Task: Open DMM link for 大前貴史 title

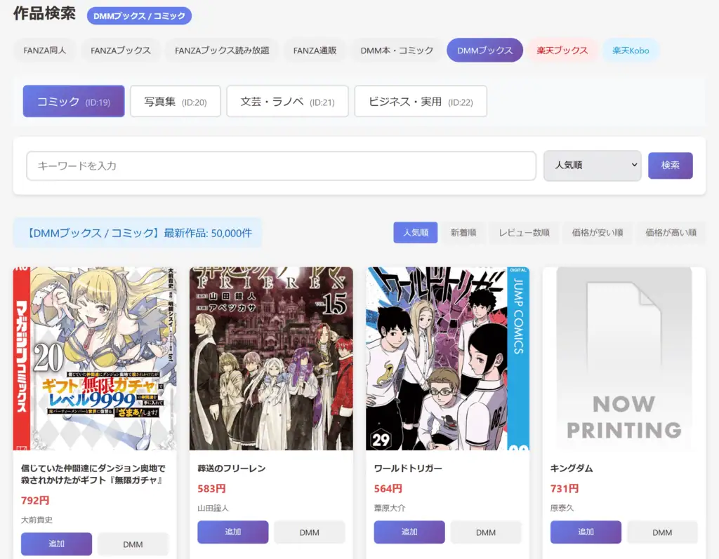Action: pyautogui.click(x=133, y=544)
